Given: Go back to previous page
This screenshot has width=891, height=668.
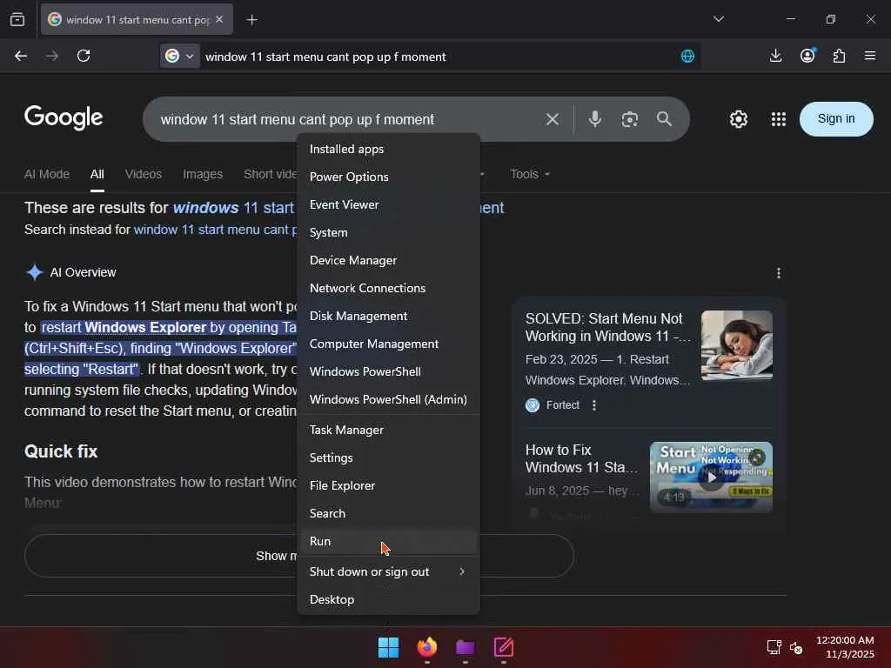Looking at the screenshot, I should tap(21, 56).
